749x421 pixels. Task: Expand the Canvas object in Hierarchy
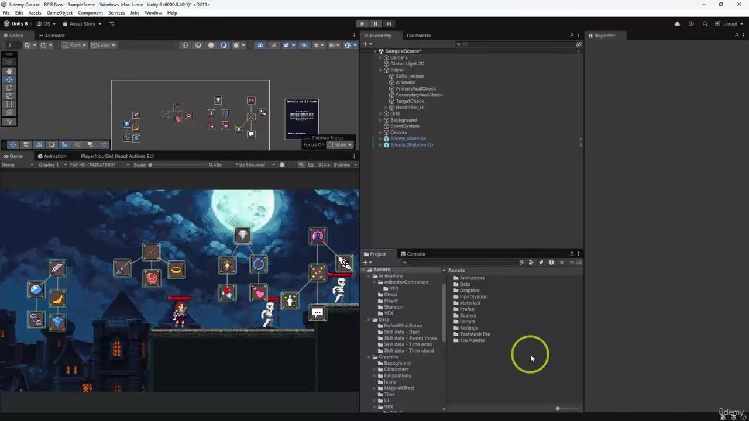pyautogui.click(x=381, y=133)
